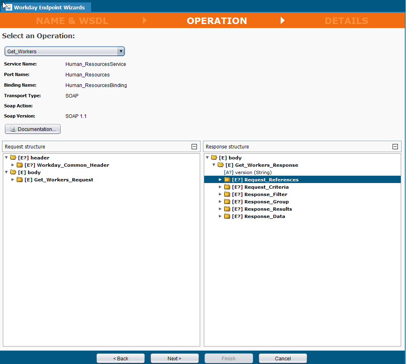Open the Get_Workers operation dropdown
This screenshot has height=364, width=406.
(x=120, y=51)
